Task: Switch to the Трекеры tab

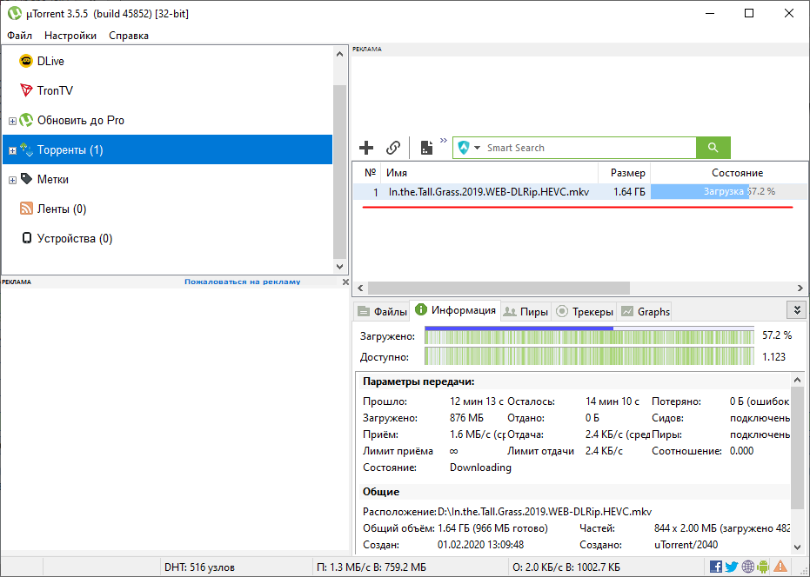Action: coord(584,311)
